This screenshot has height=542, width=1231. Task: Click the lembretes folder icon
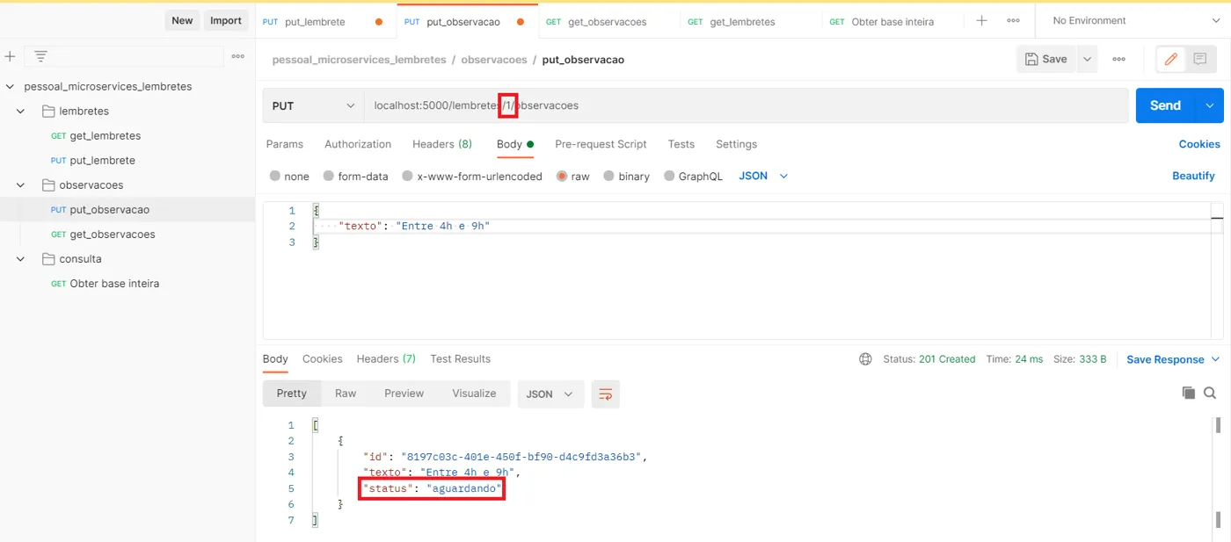coord(48,112)
